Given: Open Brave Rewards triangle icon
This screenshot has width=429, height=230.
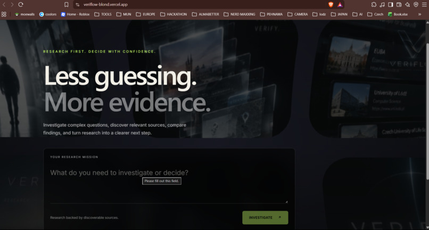Looking at the screenshot, I should pyautogui.click(x=340, y=5).
